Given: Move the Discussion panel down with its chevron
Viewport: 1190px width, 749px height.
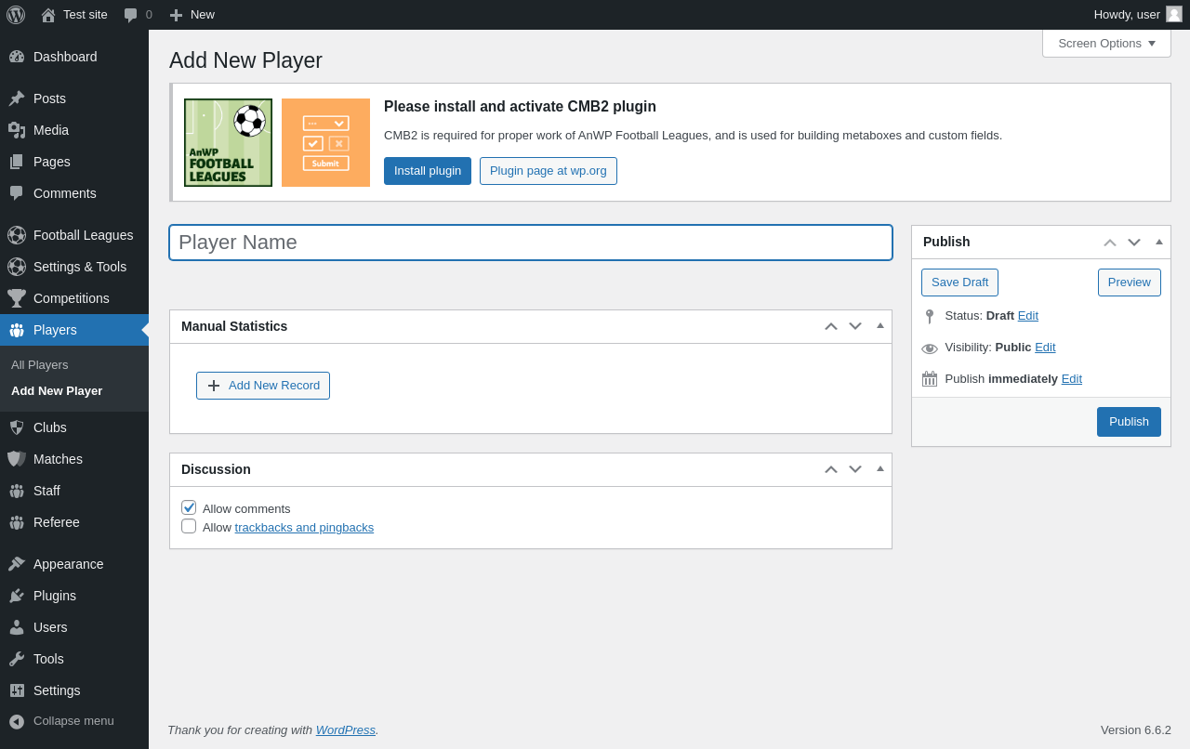Looking at the screenshot, I should 855,469.
